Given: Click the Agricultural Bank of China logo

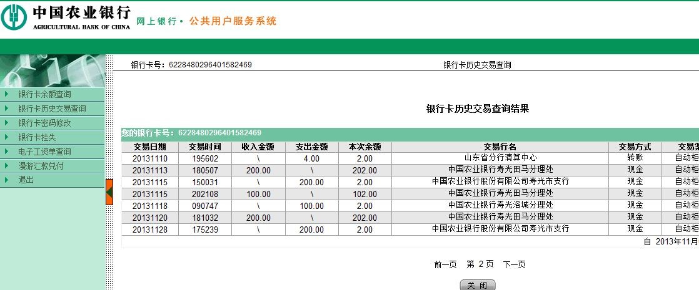Looking at the screenshot, I should click(x=66, y=16).
